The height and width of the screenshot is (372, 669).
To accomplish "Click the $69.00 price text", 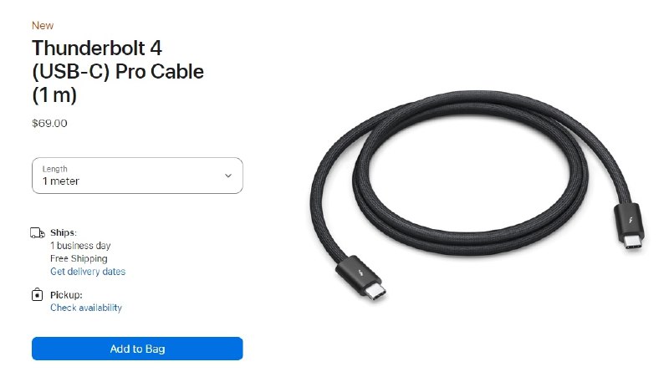I will 49,123.
